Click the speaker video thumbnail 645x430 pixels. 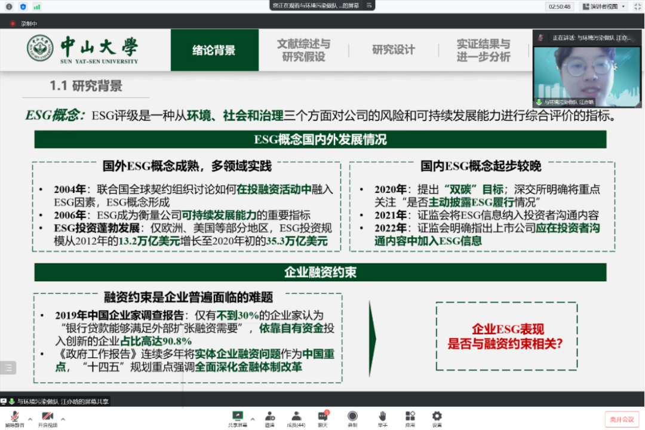587,77
